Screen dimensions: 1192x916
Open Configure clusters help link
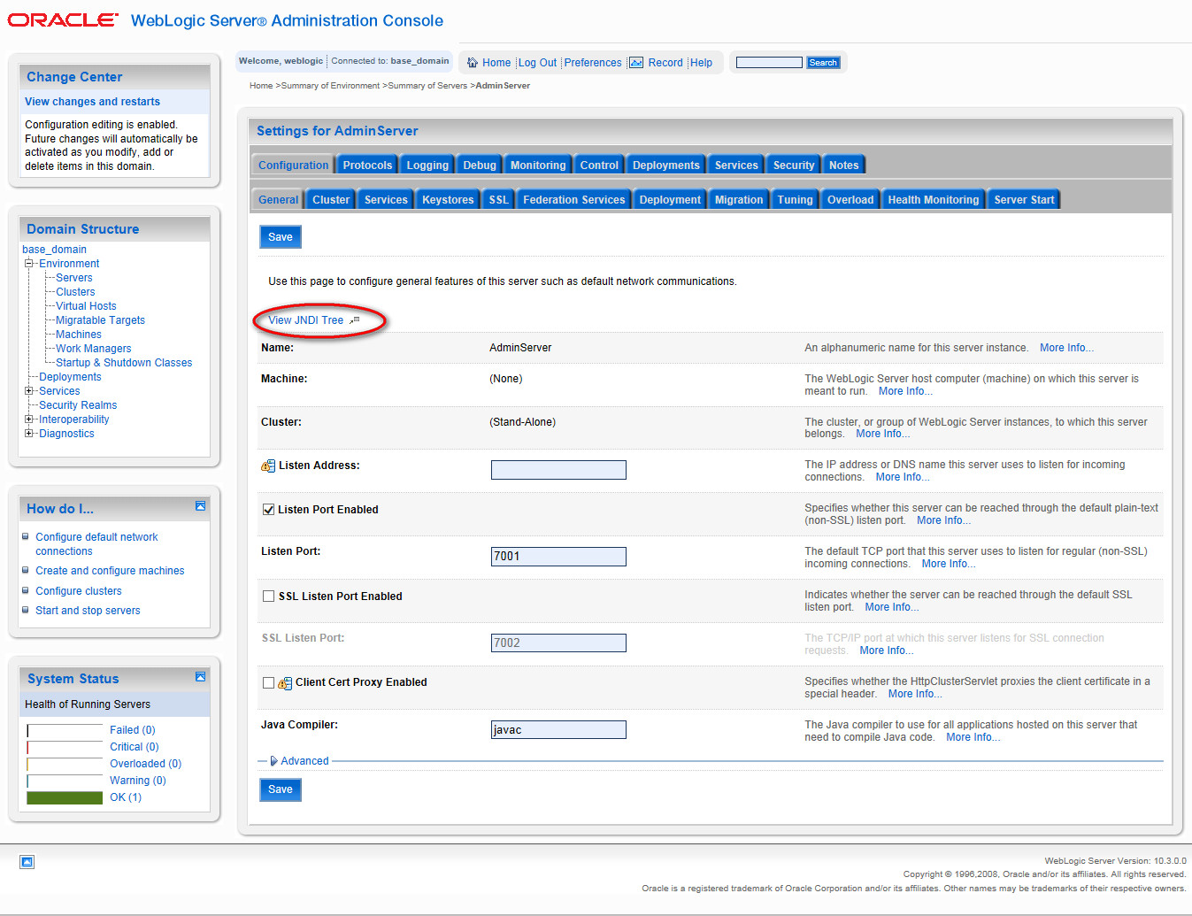tap(79, 591)
